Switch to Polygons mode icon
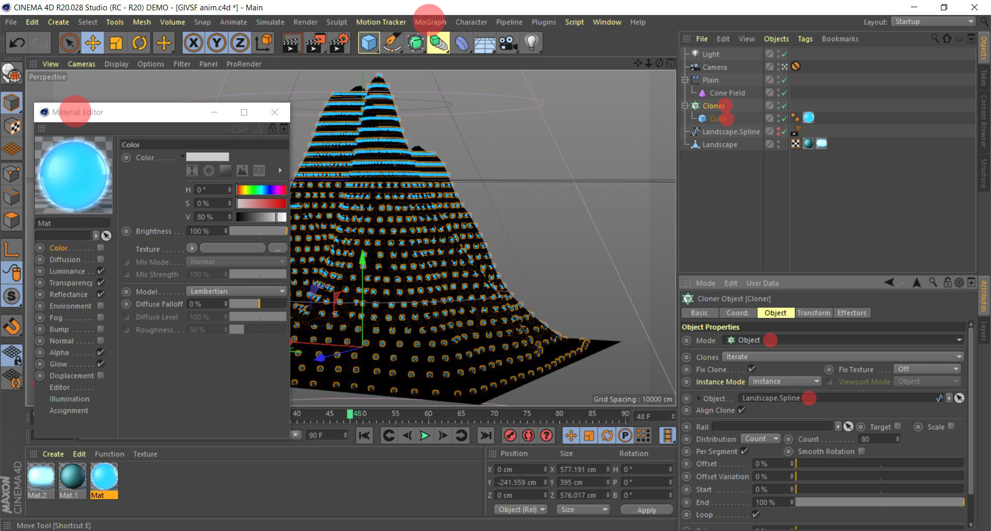Image resolution: width=991 pixels, height=531 pixels. point(11,220)
